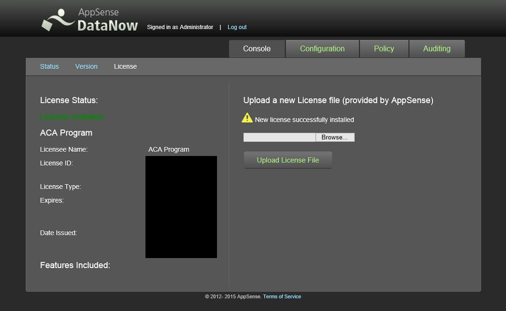The width and height of the screenshot is (506, 311).
Task: View the Version sub-tab
Action: point(86,66)
